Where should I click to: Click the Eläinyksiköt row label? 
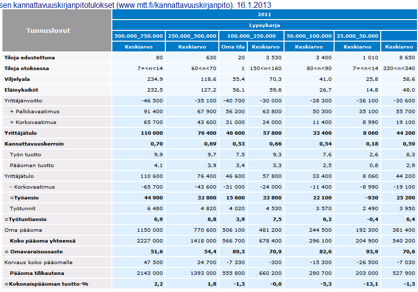click(21, 90)
